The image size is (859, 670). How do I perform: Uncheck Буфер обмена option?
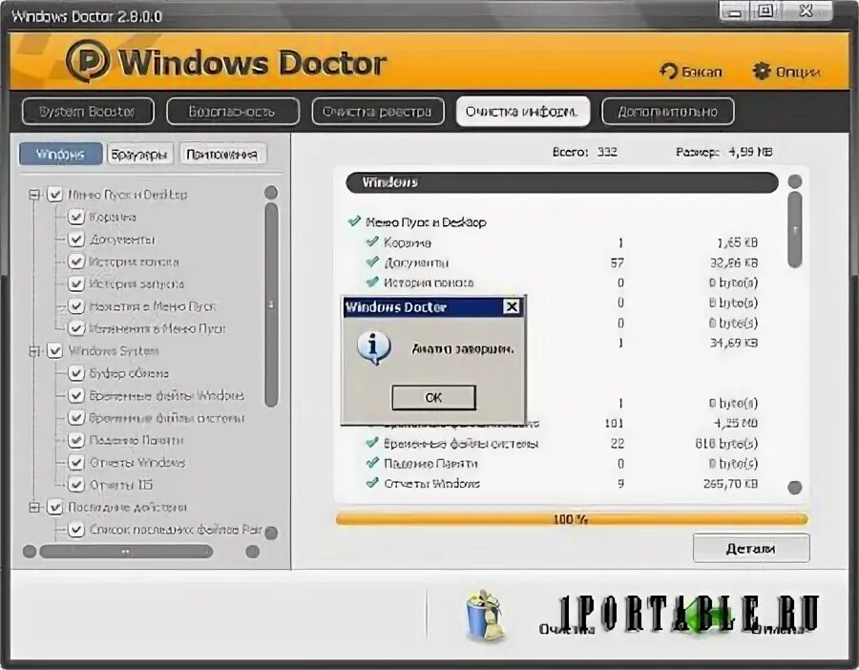click(75, 373)
